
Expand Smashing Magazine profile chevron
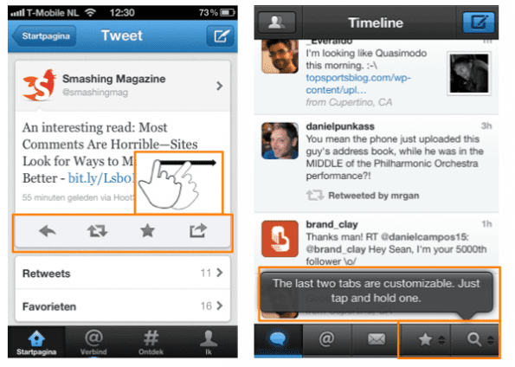(219, 86)
